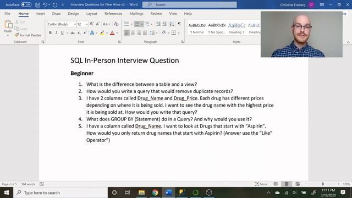Align text to the right
The width and height of the screenshot is (352, 198).
[x=139, y=33]
